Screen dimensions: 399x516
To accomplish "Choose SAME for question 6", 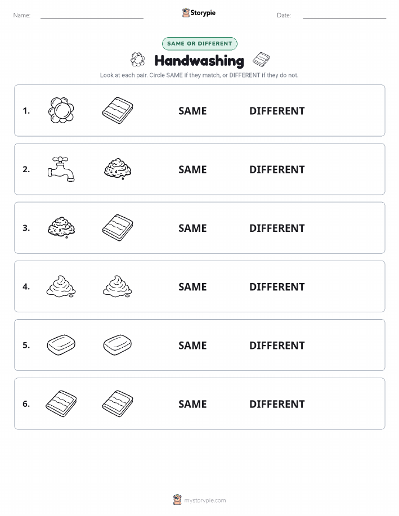I will tap(192, 404).
